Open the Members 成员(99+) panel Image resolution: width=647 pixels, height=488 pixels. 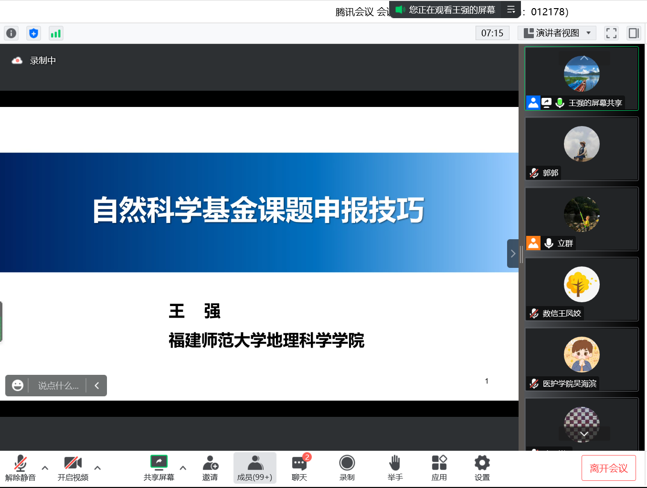[255, 467]
